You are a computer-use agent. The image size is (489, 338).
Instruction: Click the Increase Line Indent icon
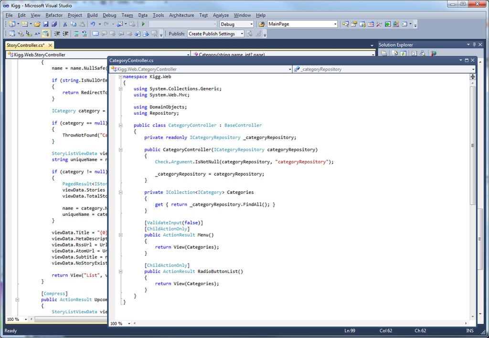65,34
